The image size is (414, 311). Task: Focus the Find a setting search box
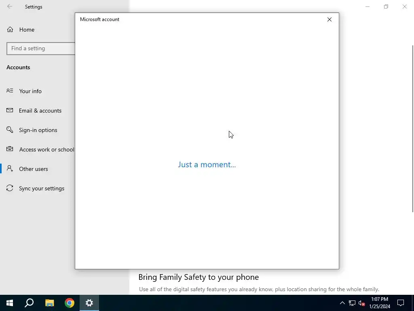41,49
